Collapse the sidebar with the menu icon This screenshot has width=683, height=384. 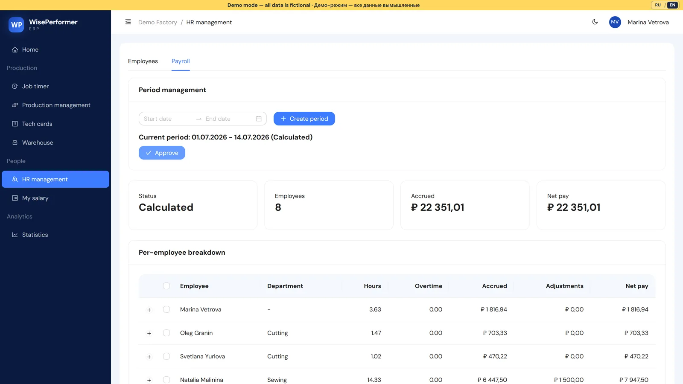(128, 22)
